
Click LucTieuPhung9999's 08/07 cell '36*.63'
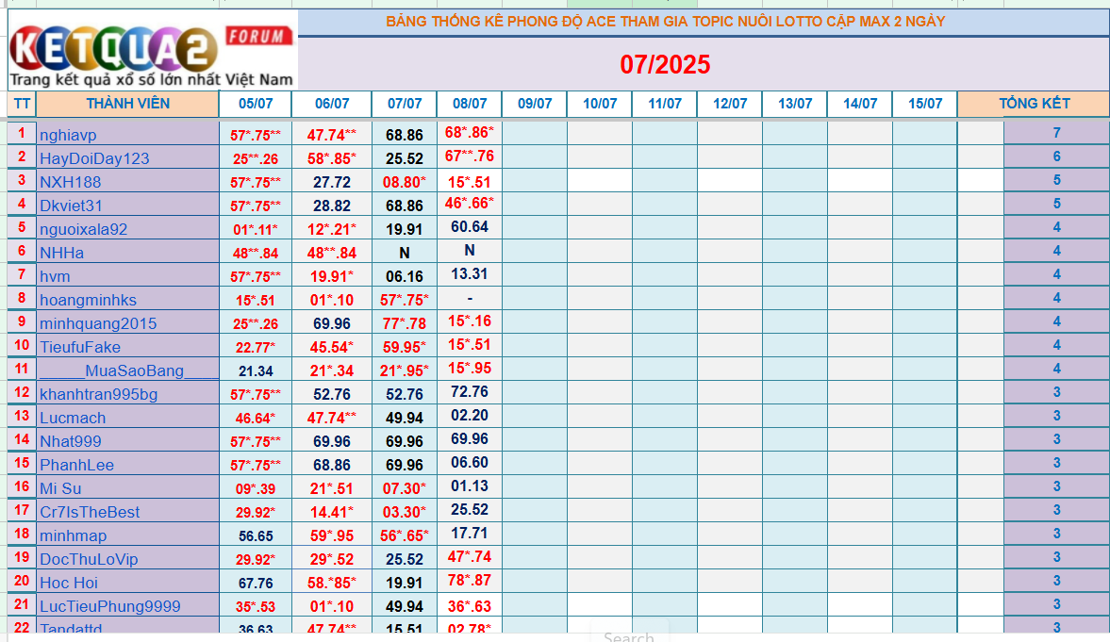(x=470, y=606)
